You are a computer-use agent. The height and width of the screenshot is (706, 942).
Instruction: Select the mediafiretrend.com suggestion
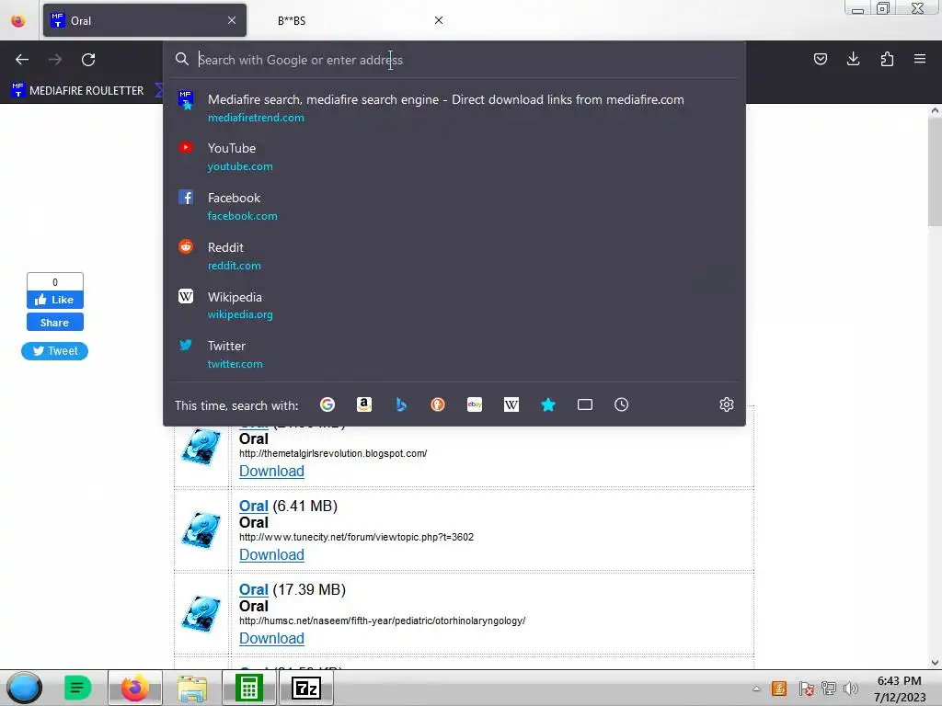[454, 108]
